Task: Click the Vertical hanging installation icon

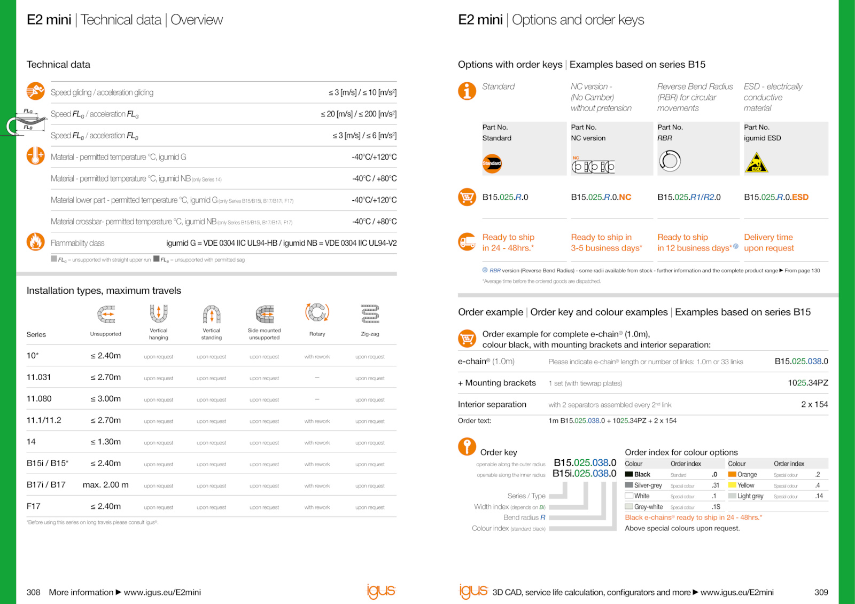Action: 159,313
